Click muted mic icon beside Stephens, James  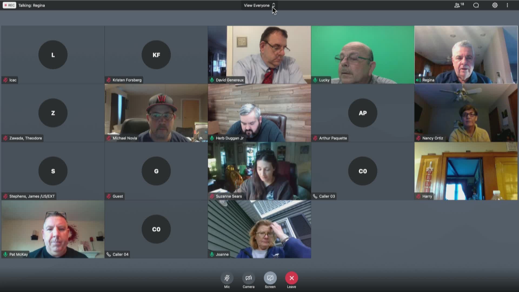5,196
